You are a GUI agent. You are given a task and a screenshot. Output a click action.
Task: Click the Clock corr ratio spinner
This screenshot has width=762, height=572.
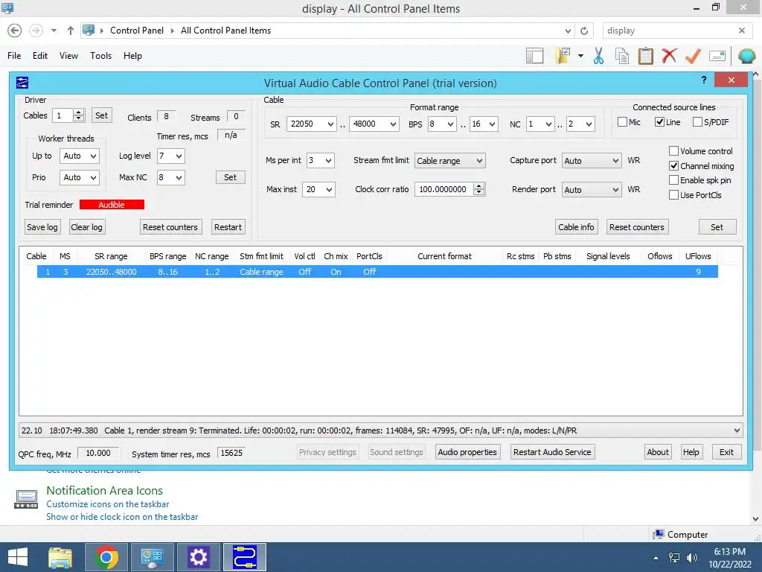pyautogui.click(x=478, y=189)
